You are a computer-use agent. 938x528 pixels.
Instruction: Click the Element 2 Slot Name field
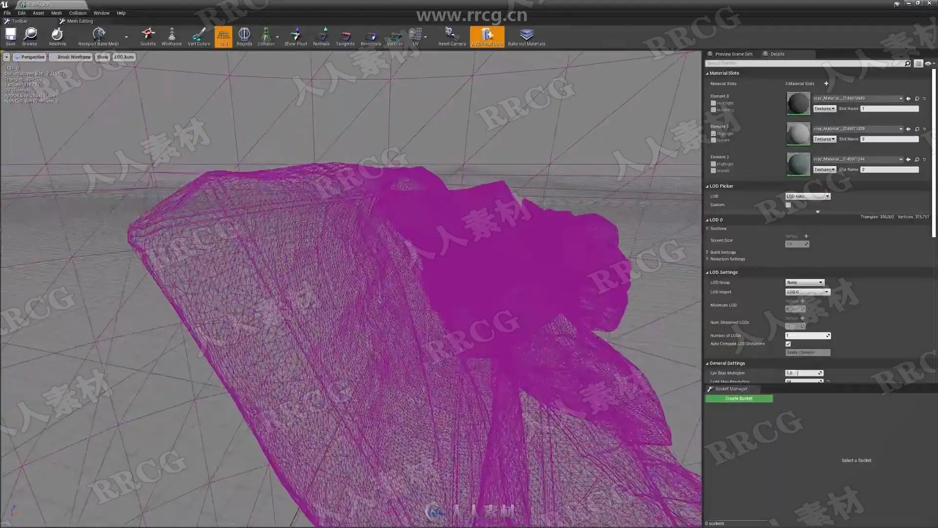point(889,170)
